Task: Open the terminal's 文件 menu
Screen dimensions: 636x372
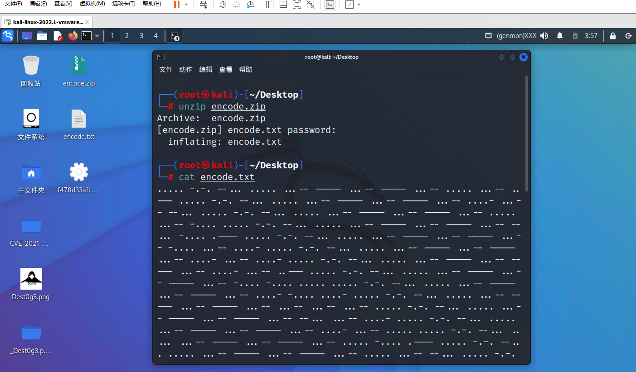Action: [x=166, y=69]
